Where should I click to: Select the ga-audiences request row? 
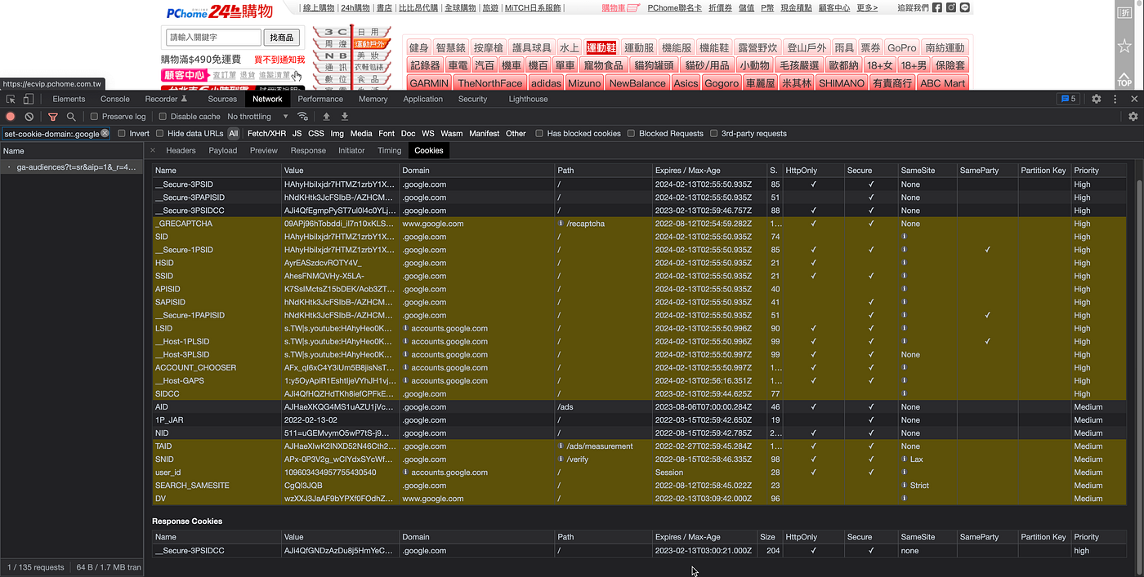point(72,166)
